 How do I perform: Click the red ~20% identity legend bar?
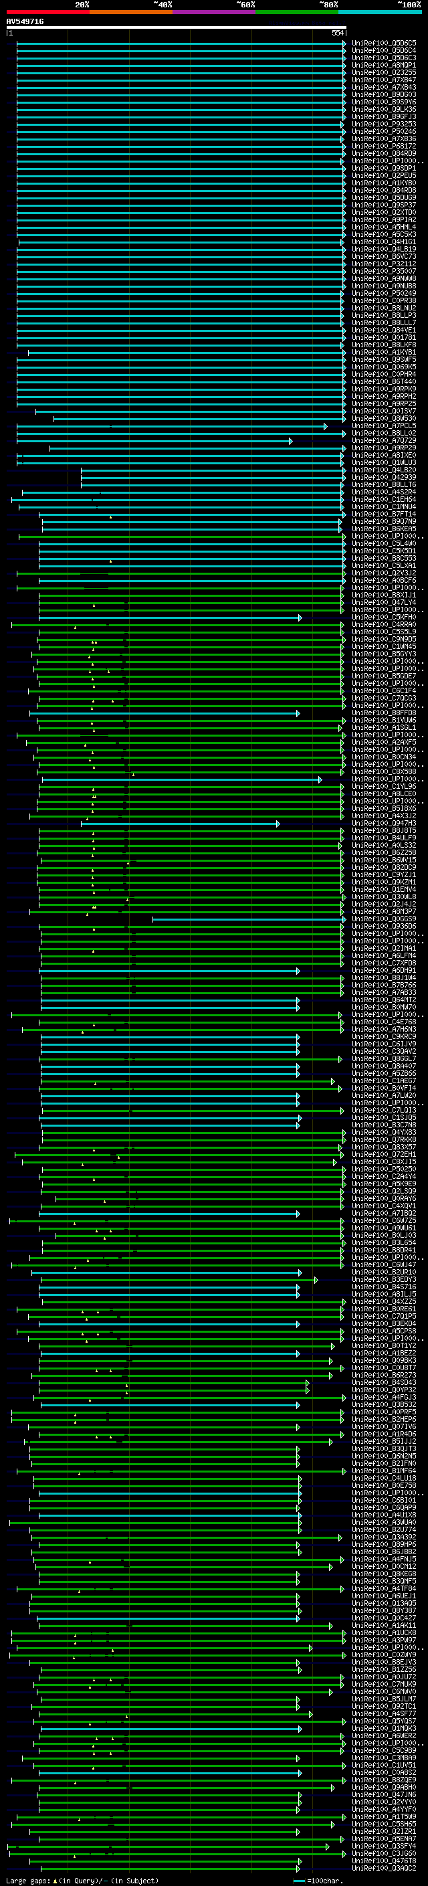[x=47, y=12]
